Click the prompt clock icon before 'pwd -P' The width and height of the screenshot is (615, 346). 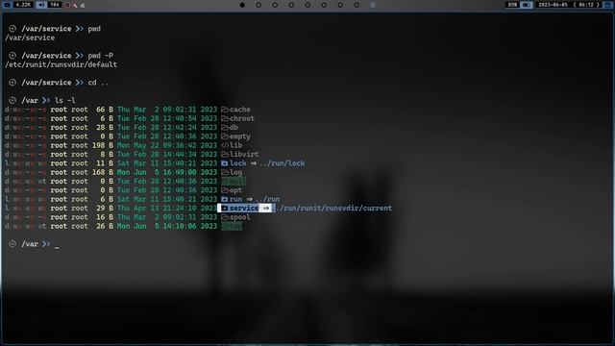pos(12,56)
